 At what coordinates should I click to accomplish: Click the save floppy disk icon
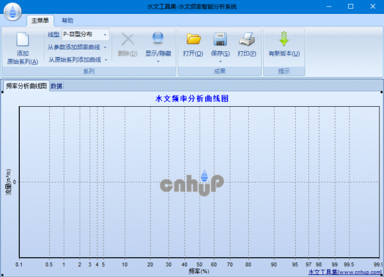[220, 40]
